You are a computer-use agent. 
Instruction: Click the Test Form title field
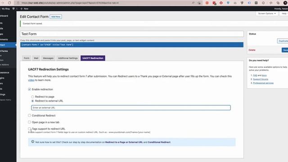point(132,34)
